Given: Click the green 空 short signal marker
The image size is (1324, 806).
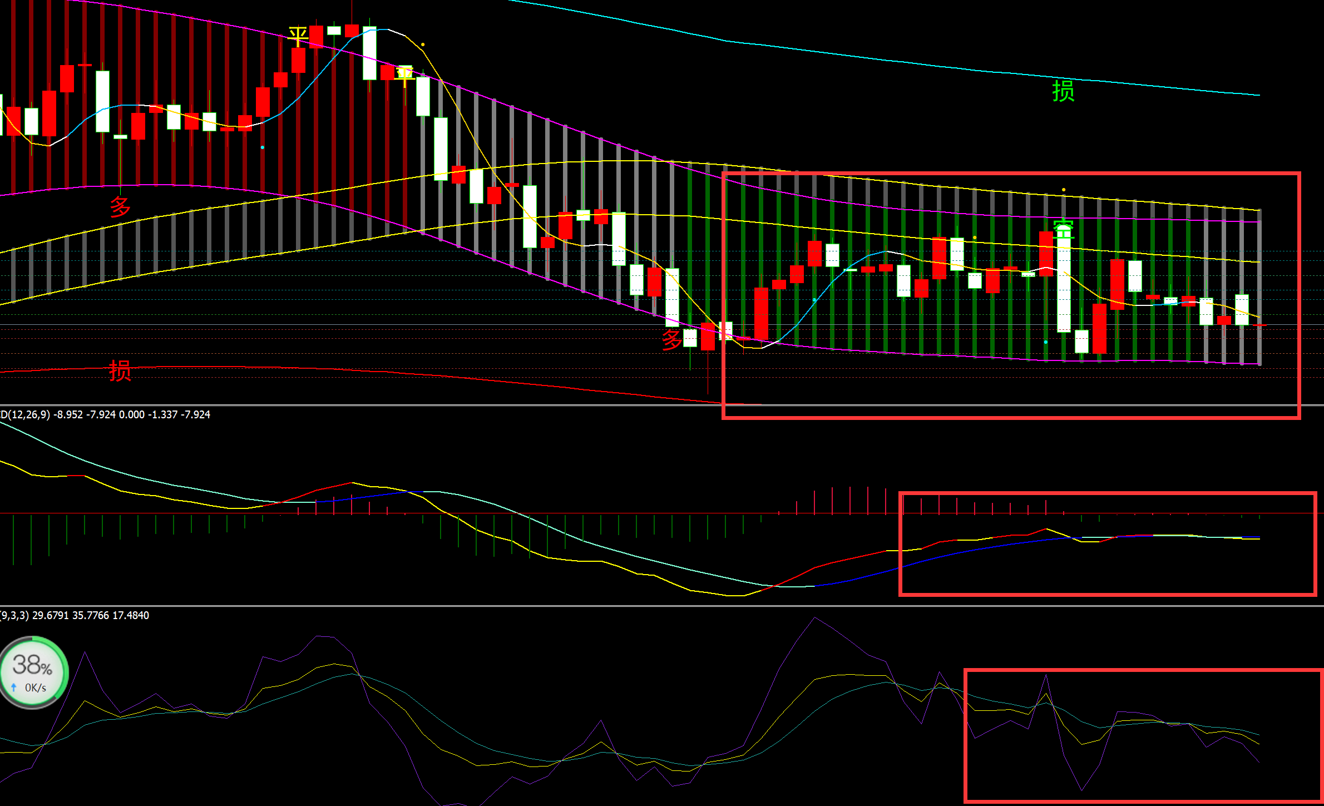Looking at the screenshot, I should click(x=1063, y=228).
